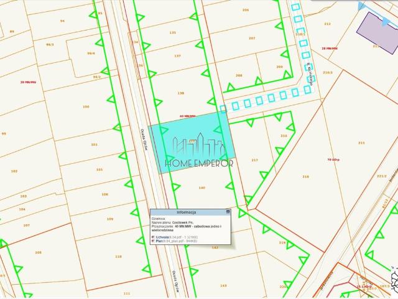
Task: Click parcel label 106
Action: coord(105,194)
